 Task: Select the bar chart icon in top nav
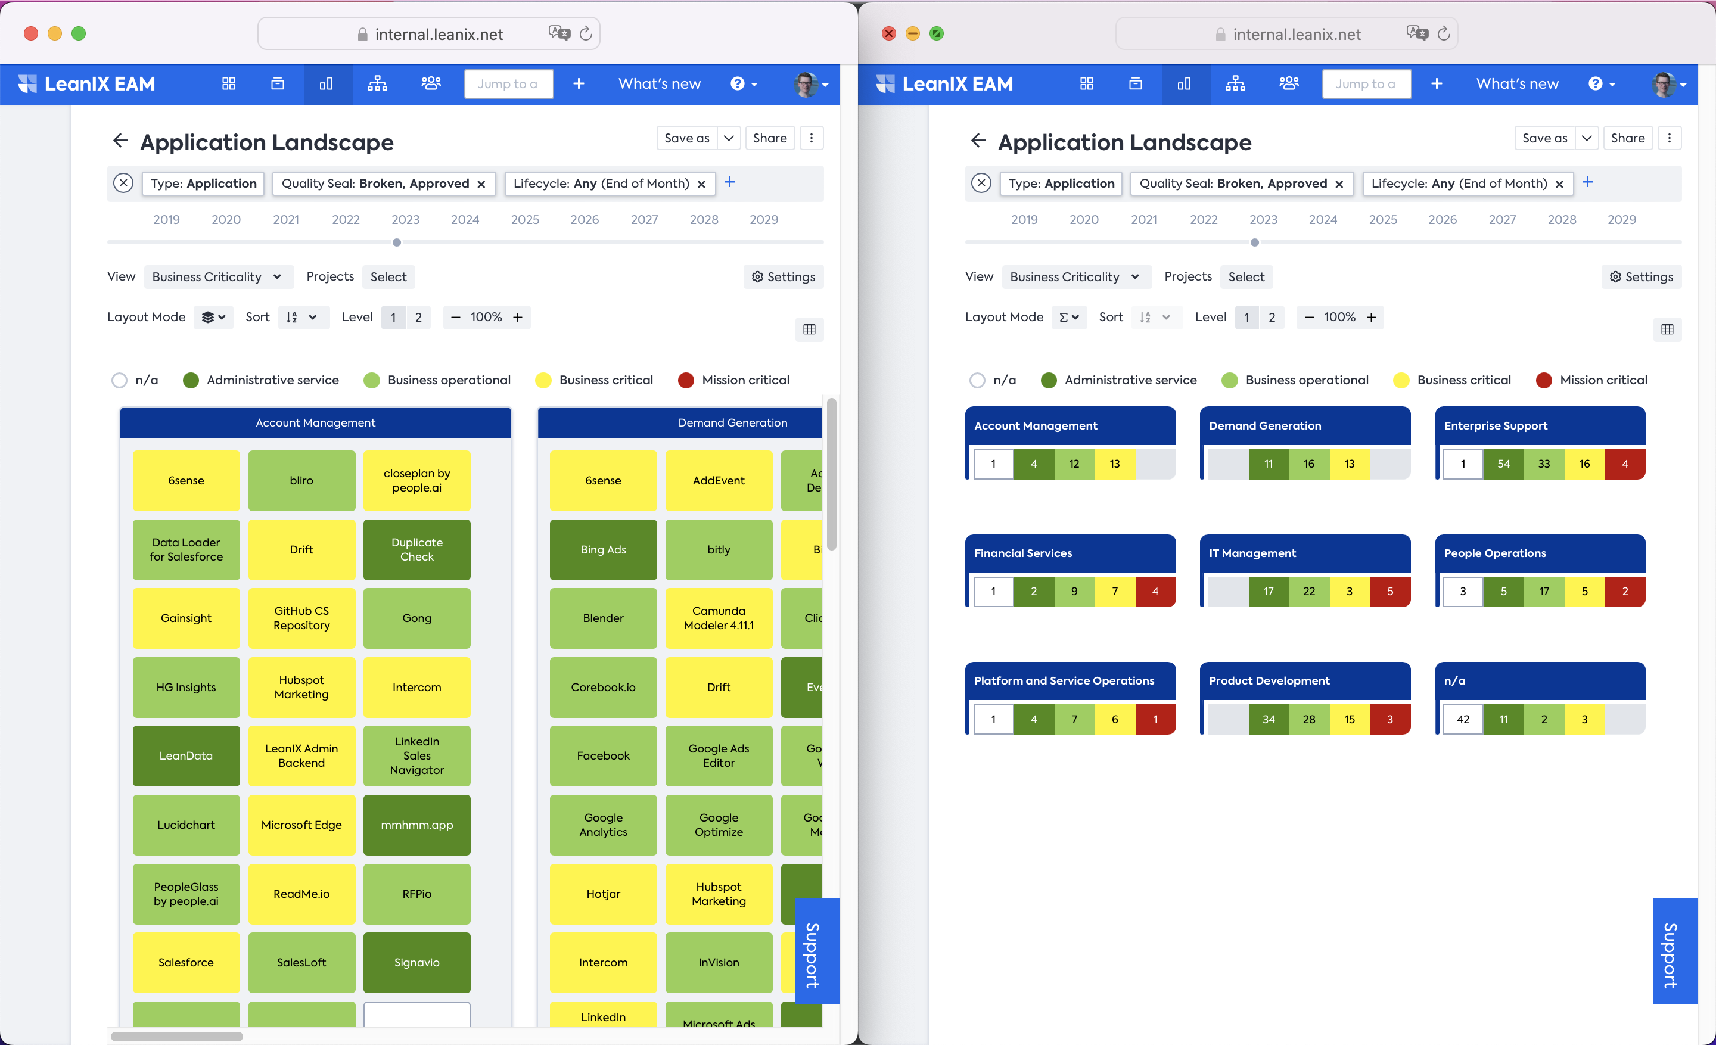[326, 83]
